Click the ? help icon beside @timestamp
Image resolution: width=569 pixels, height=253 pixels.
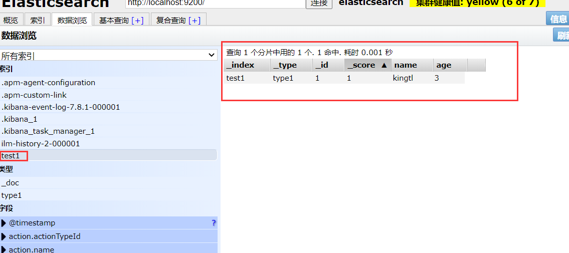click(214, 223)
